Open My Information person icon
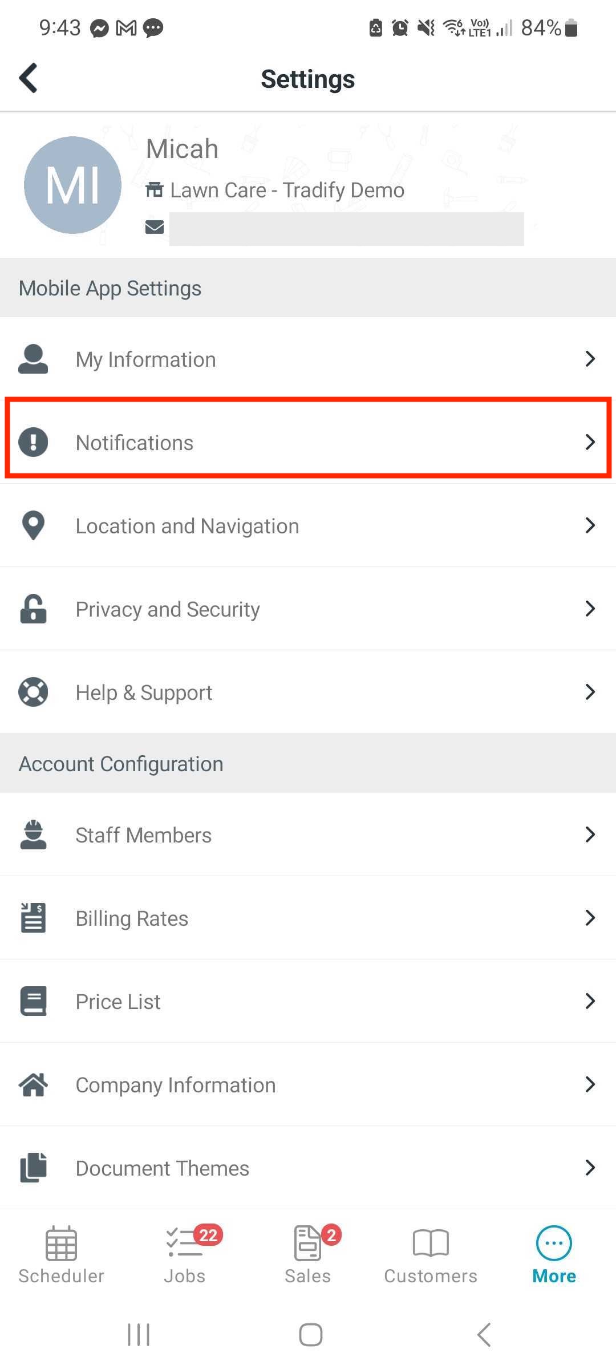 [33, 359]
